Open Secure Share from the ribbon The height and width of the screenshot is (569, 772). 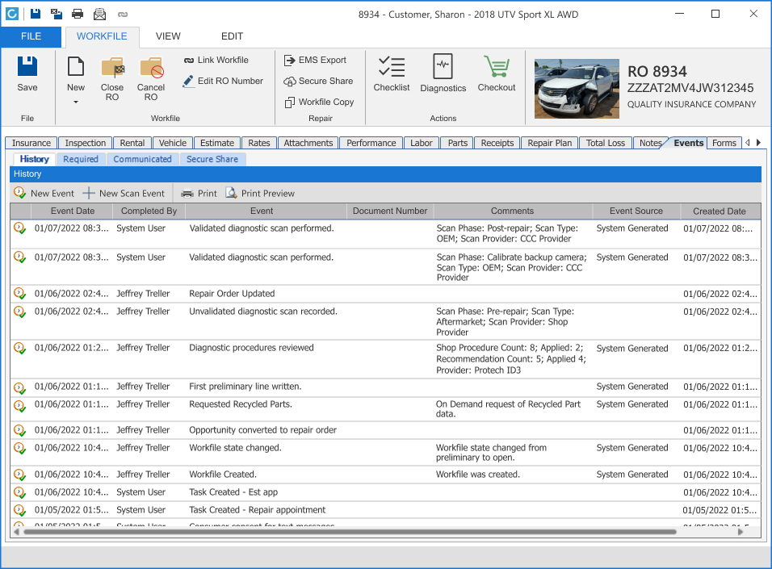click(x=318, y=81)
